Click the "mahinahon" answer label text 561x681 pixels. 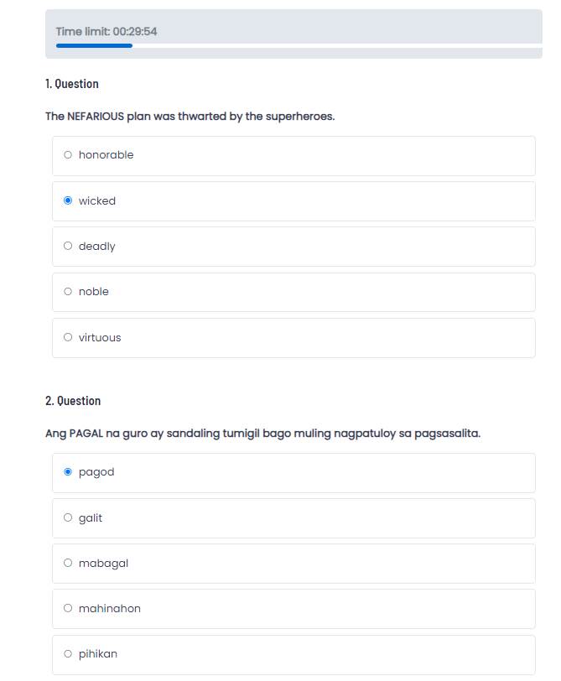[110, 609]
